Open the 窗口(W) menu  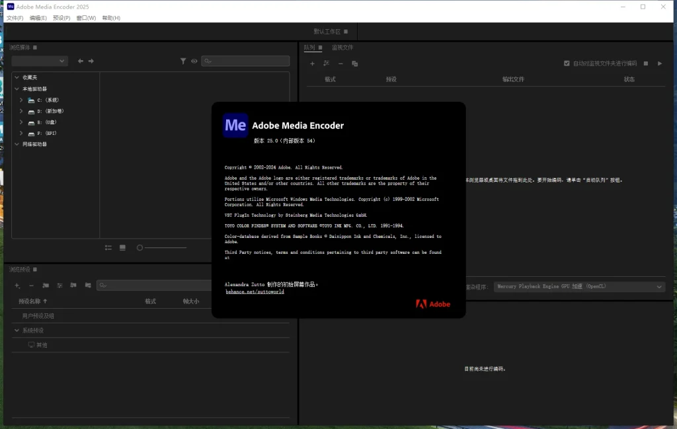click(x=86, y=18)
